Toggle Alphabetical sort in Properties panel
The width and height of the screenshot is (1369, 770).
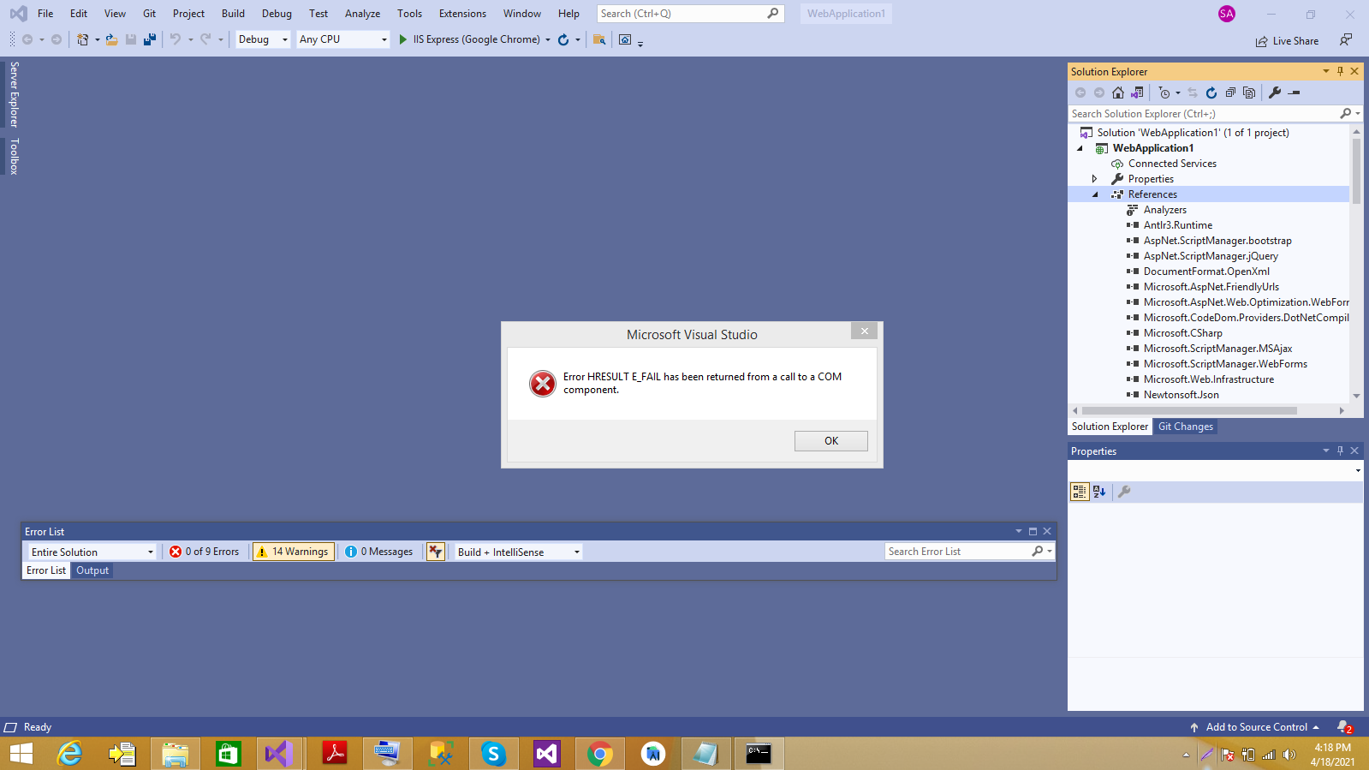(1100, 492)
